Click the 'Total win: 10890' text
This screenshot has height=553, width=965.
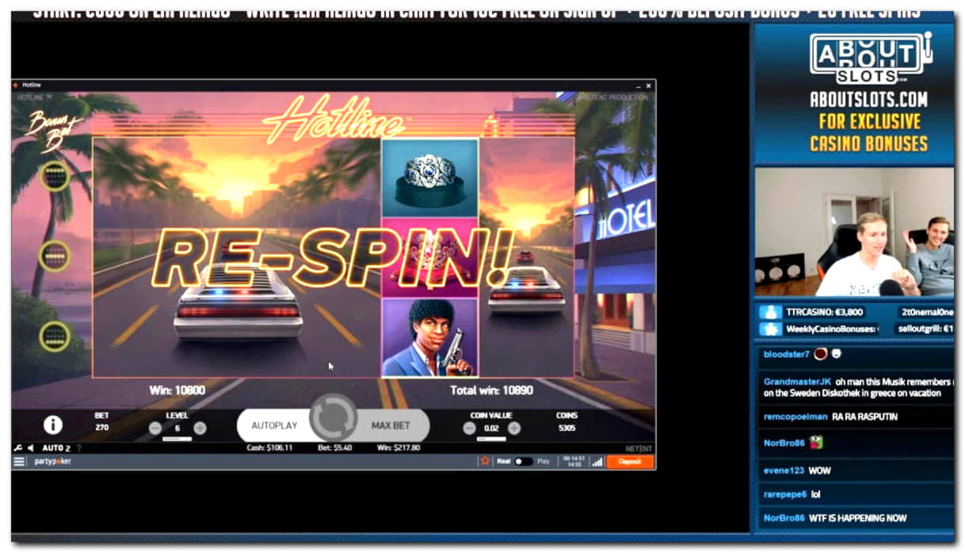pyautogui.click(x=491, y=390)
